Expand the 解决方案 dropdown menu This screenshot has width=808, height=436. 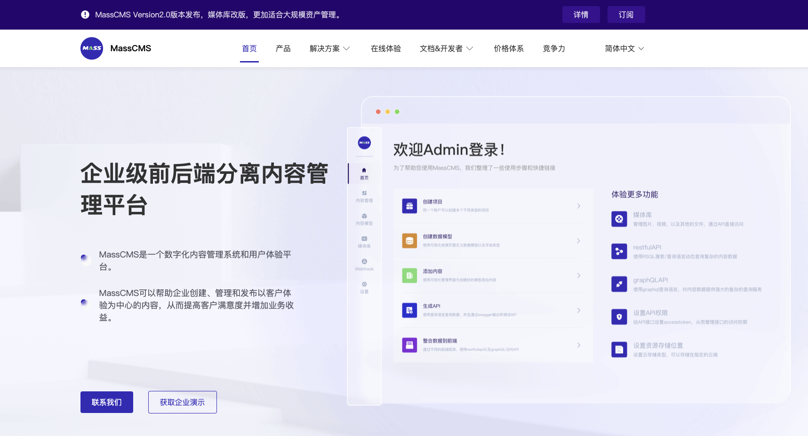pos(330,48)
